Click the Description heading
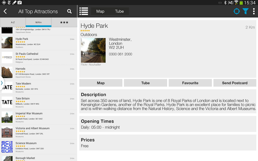Viewport: 258px width, 161px height. click(94, 95)
